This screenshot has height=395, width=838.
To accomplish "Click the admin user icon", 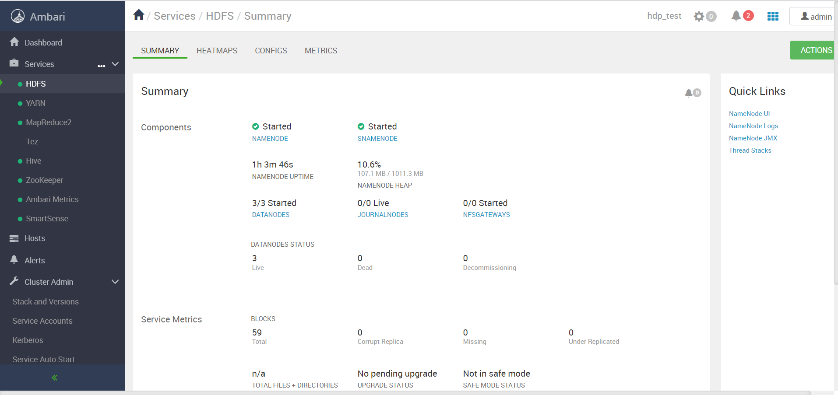I will (805, 16).
